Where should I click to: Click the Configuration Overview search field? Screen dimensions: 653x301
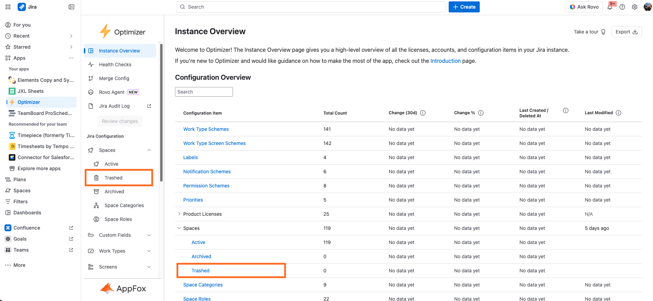[204, 92]
